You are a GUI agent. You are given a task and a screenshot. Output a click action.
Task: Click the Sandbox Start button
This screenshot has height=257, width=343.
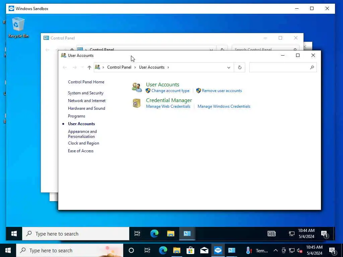pos(14,234)
